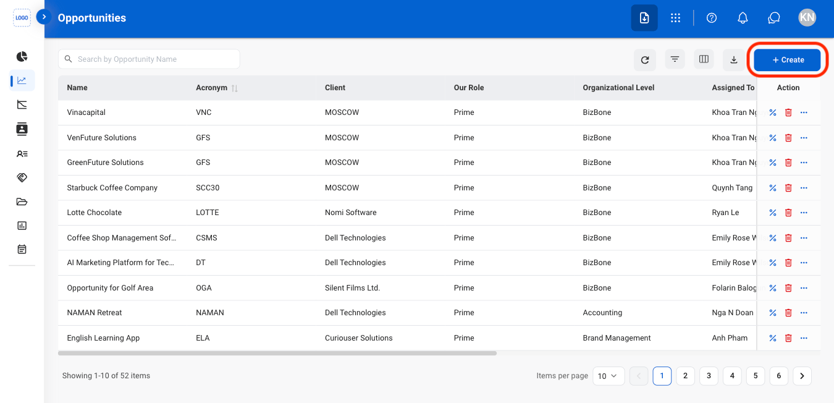This screenshot has height=403, width=834.
Task: Open the help question mark icon
Action: tap(712, 18)
